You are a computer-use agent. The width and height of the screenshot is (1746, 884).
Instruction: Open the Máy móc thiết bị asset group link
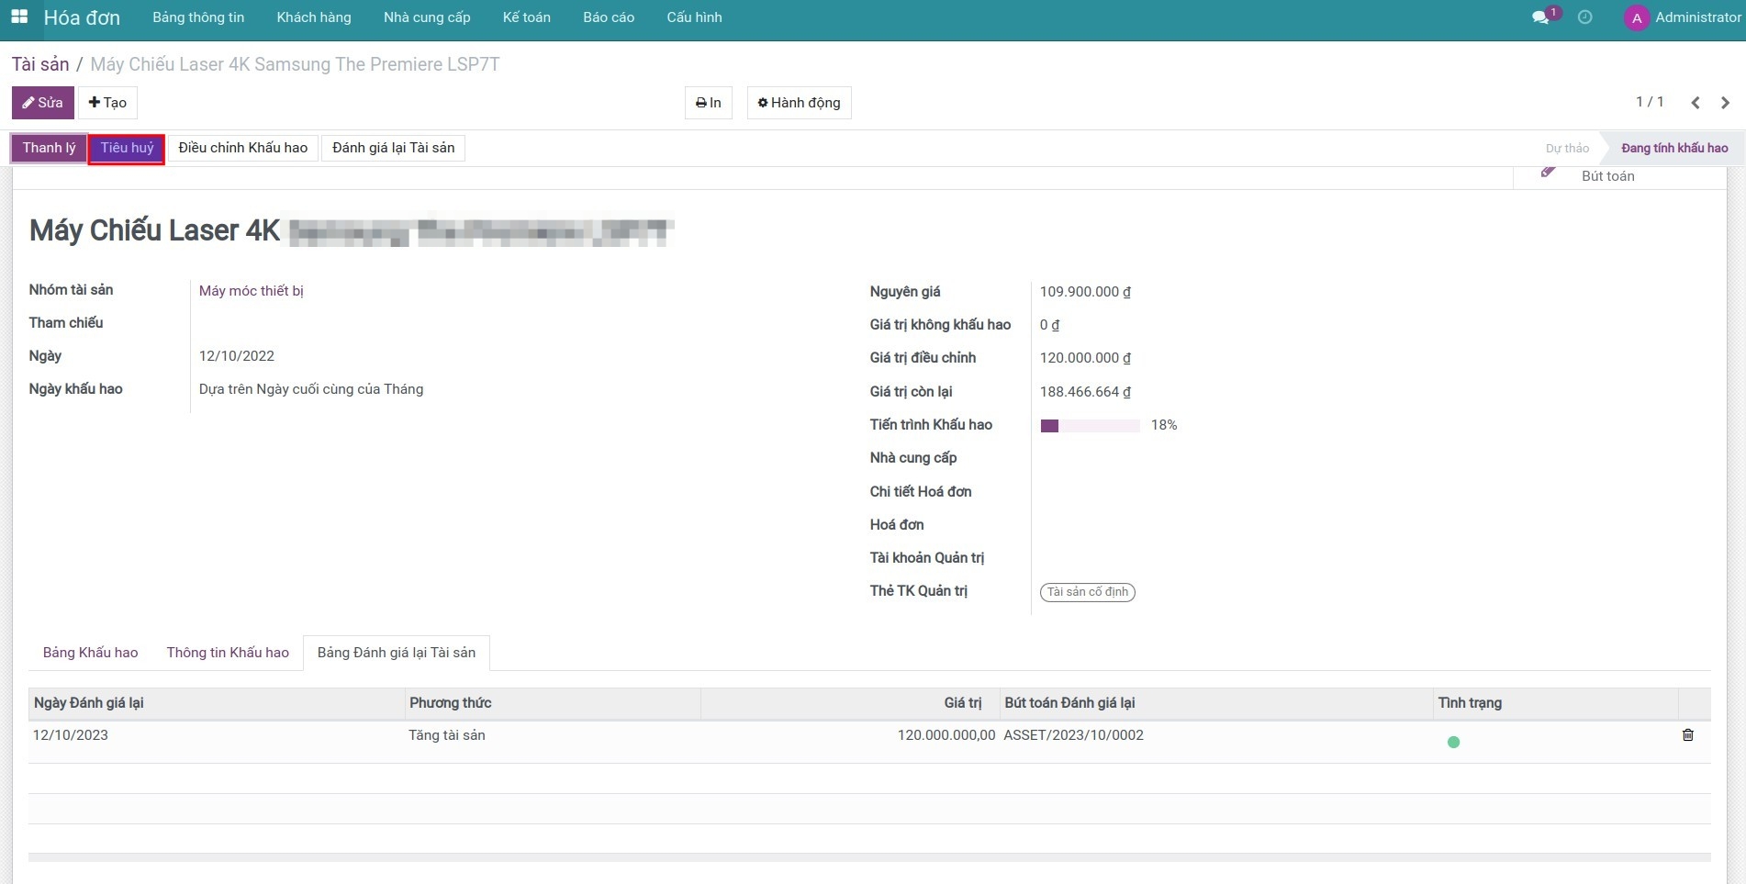(x=251, y=291)
